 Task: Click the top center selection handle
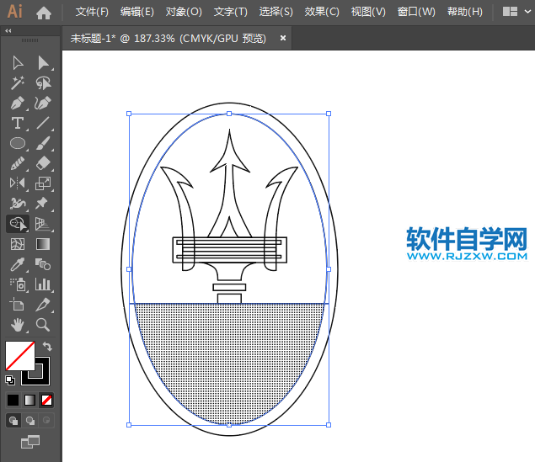(229, 114)
